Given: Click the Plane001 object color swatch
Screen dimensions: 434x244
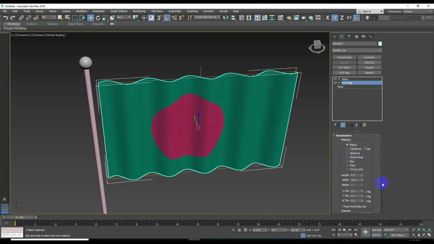Looking at the screenshot, I should click(380, 44).
